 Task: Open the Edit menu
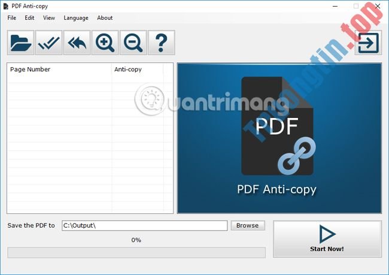click(x=29, y=18)
